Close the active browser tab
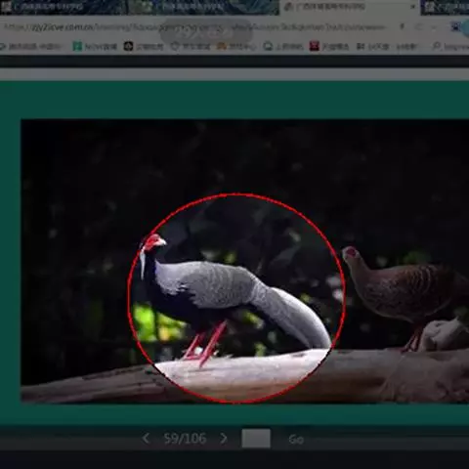Viewport: 469px width, 469px height. pyautogui.click(x=413, y=7)
